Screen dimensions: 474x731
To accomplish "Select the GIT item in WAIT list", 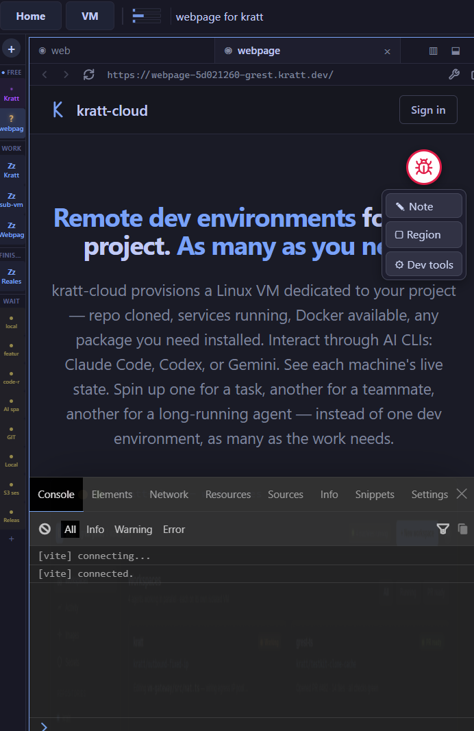I will [12, 433].
